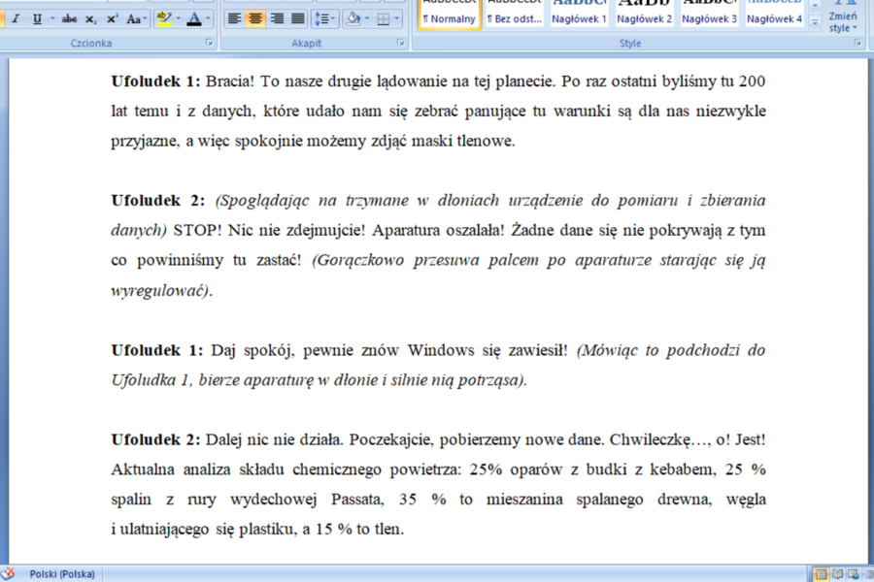Align text to the left
874x582 pixels.
coord(234,18)
